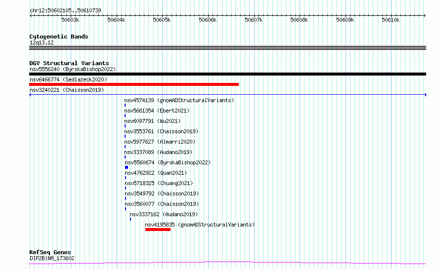The width and height of the screenshot is (440, 269).
Task: Open nsv3549792 (Chaisson2019) variant
Action: 162,193
